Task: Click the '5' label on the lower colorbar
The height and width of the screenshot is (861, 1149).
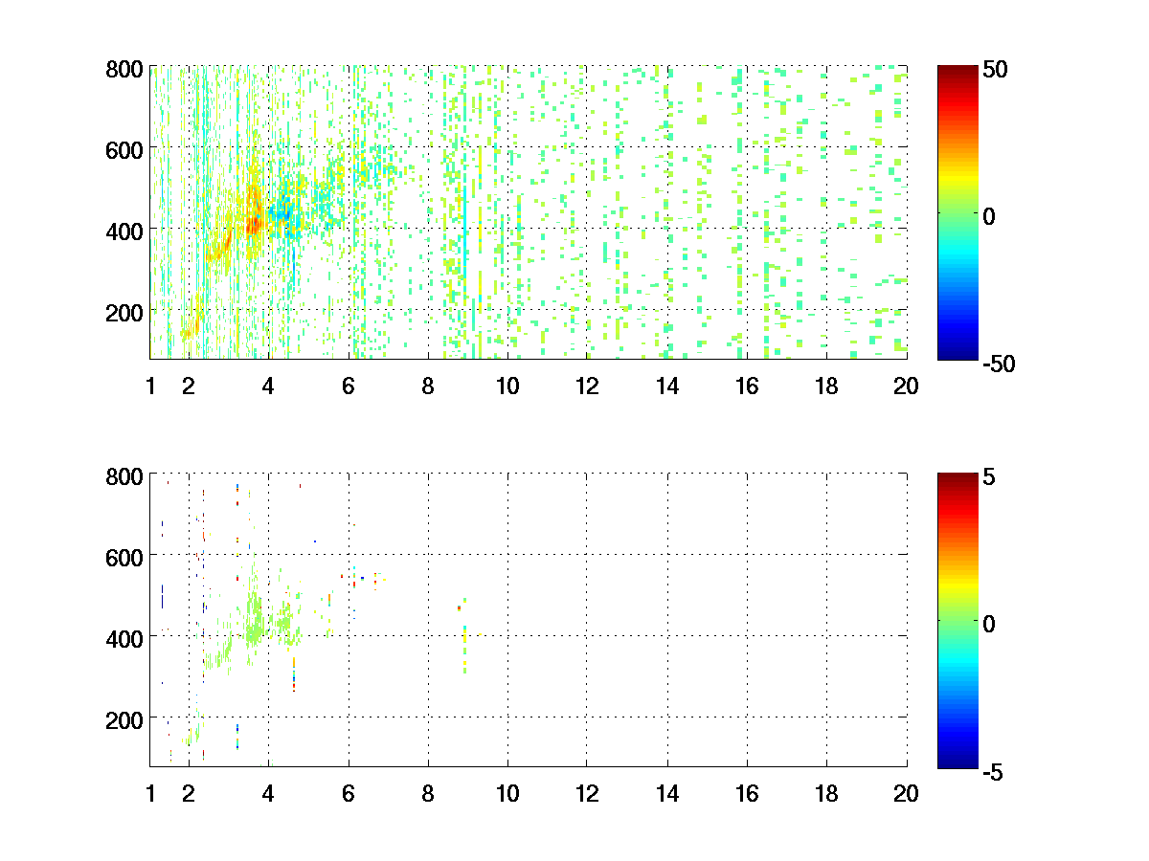Action: click(990, 476)
